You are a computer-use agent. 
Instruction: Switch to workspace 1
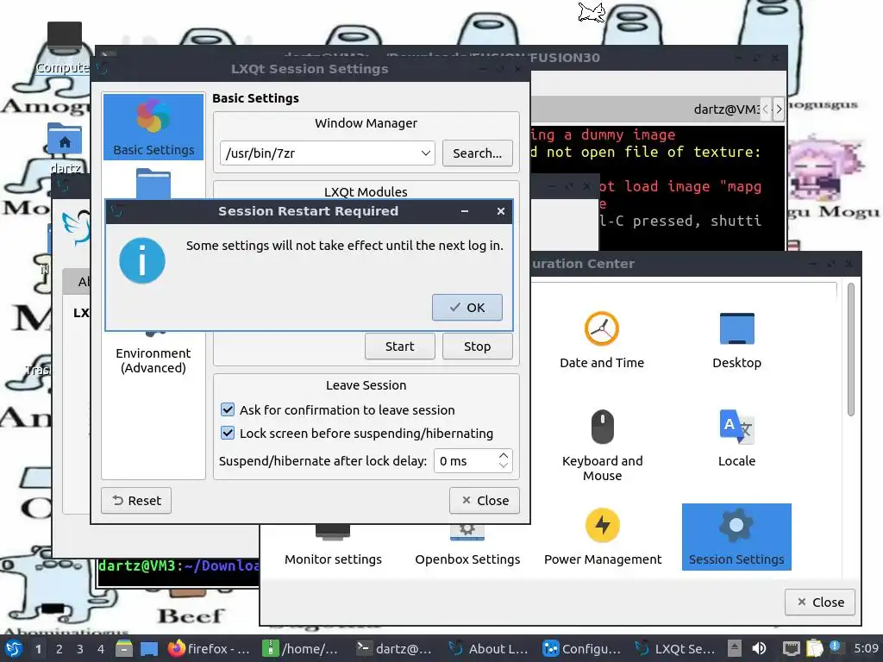point(38,649)
